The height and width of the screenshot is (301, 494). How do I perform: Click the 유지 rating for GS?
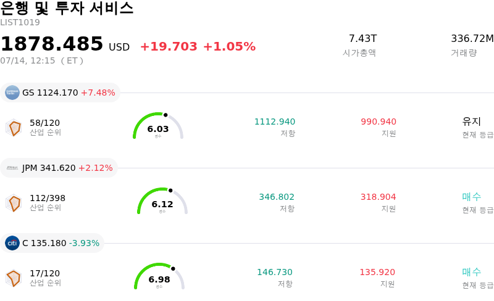point(471,122)
